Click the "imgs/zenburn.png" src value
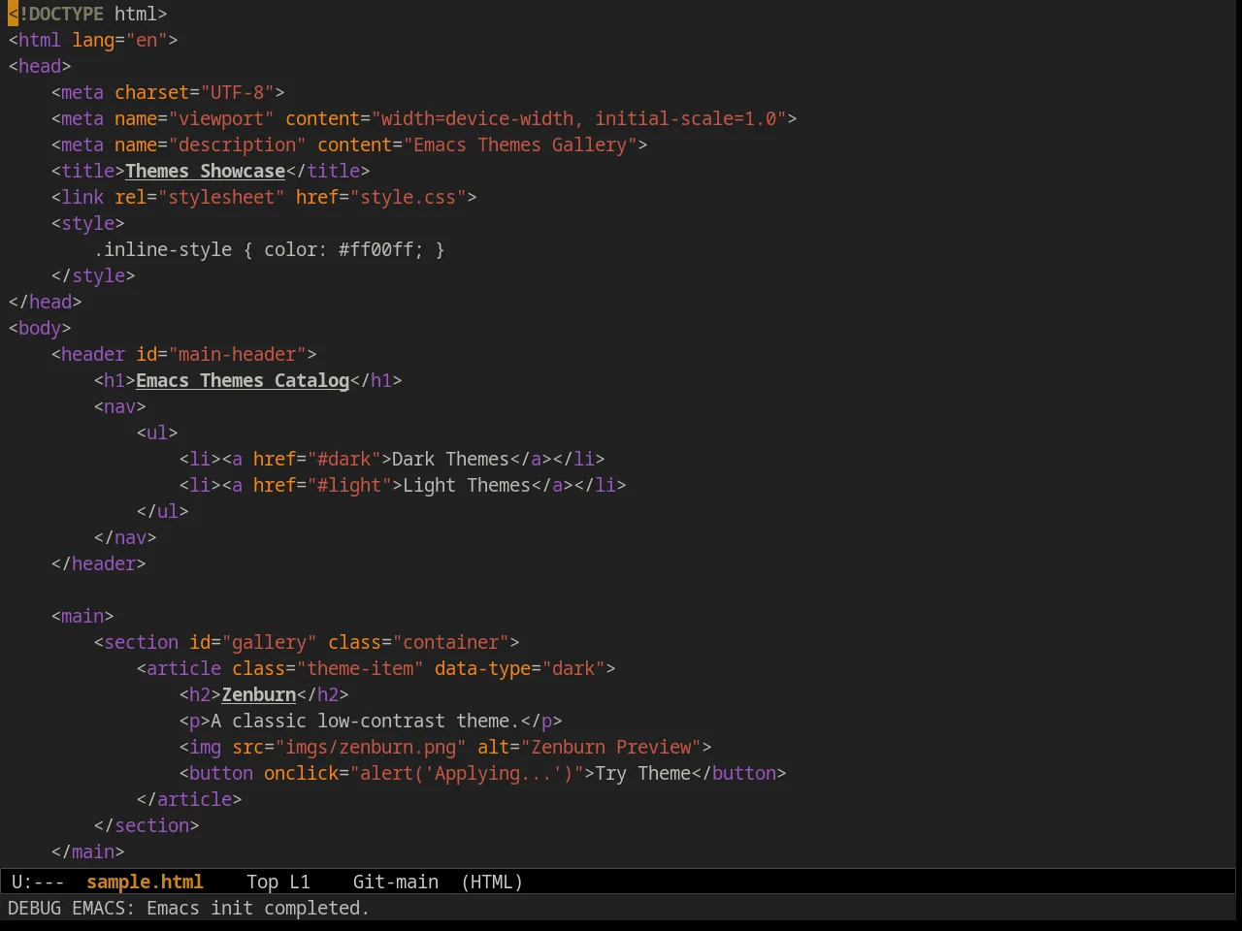 (371, 747)
